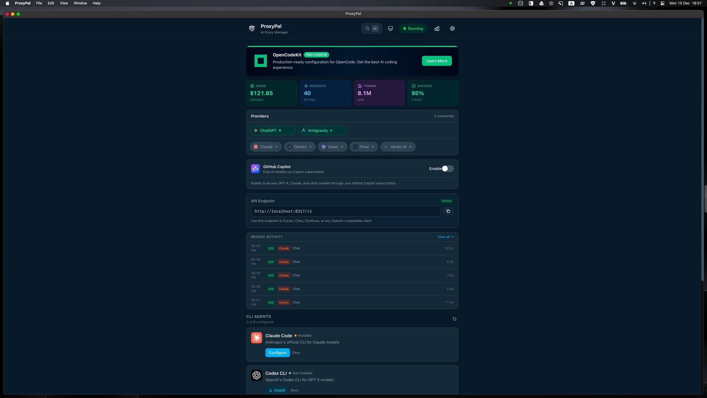Open the File menu
707x398 pixels.
39,3
